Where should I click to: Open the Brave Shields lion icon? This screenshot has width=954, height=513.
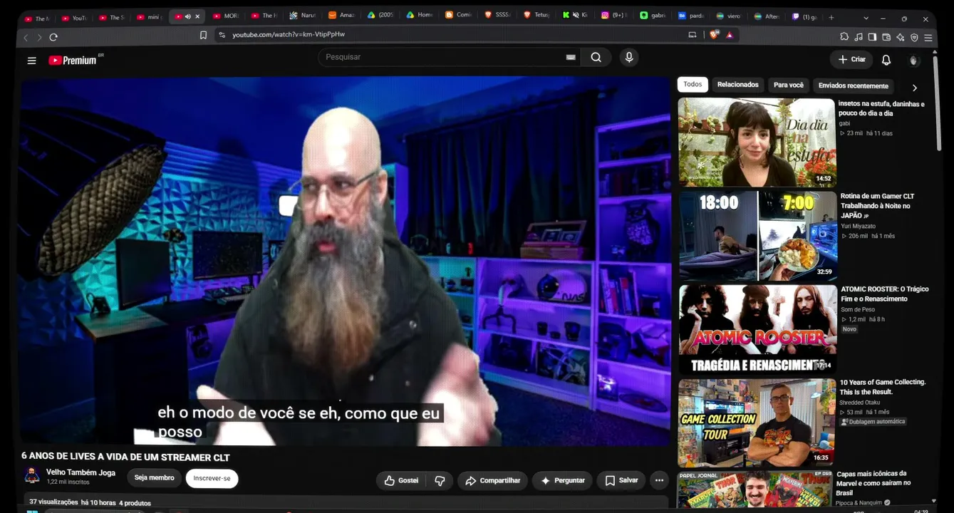(x=715, y=35)
